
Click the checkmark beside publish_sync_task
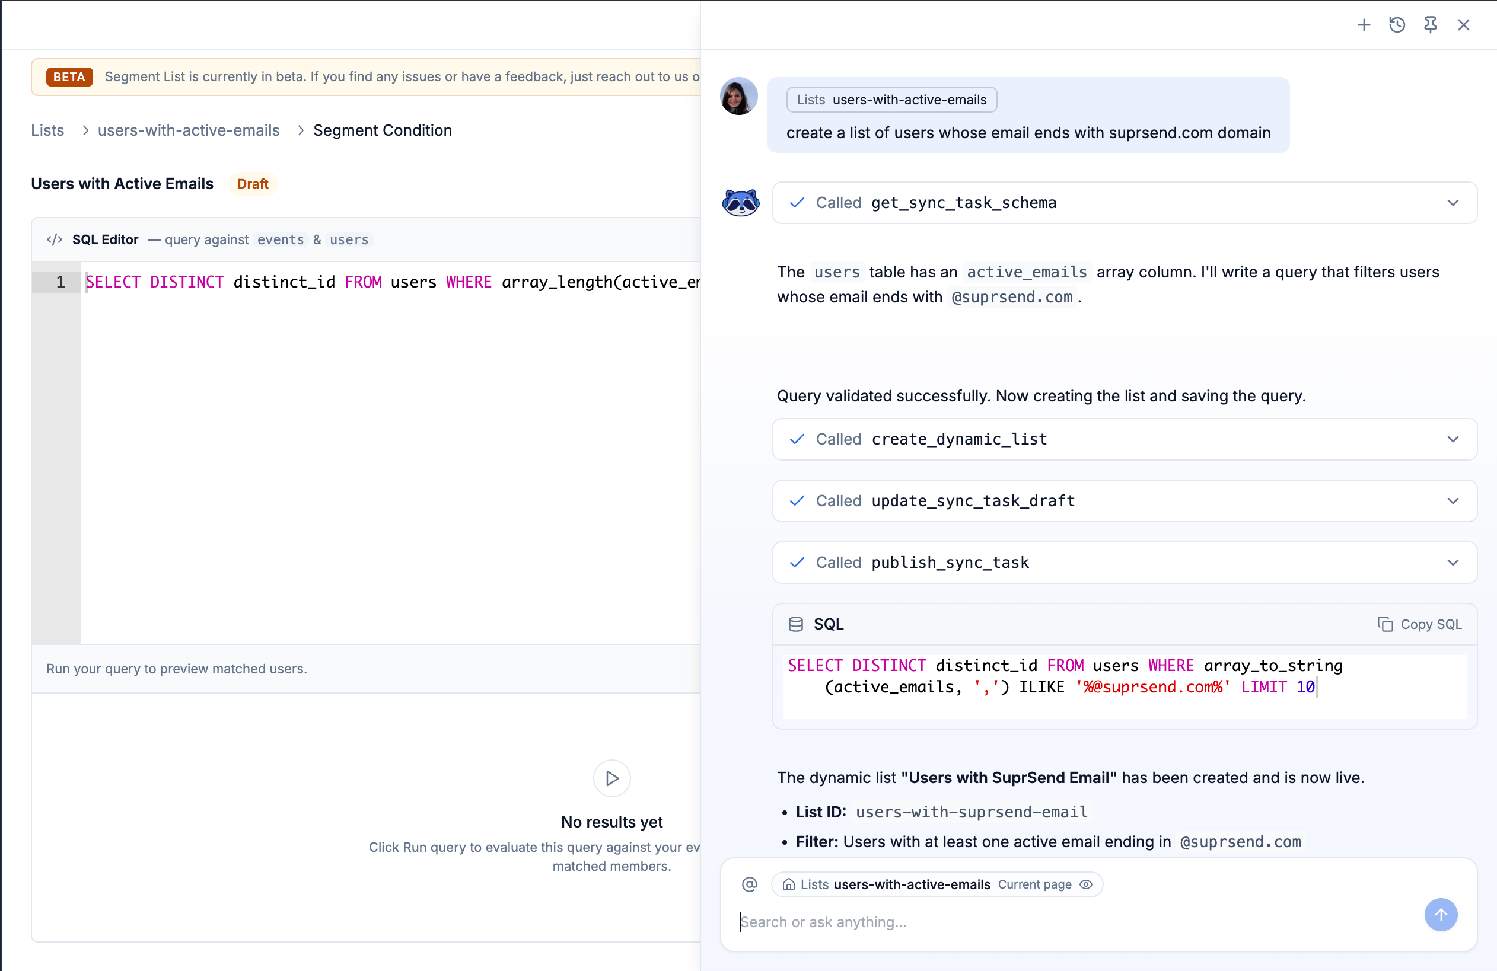click(x=797, y=563)
